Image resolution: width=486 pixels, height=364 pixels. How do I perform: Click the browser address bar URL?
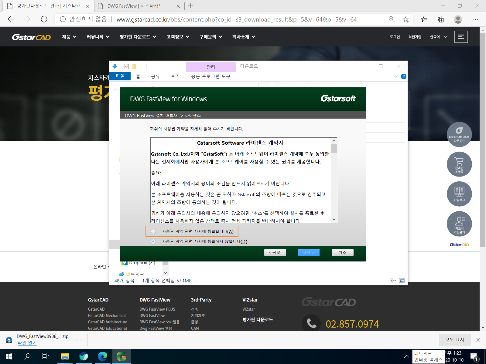237,19
